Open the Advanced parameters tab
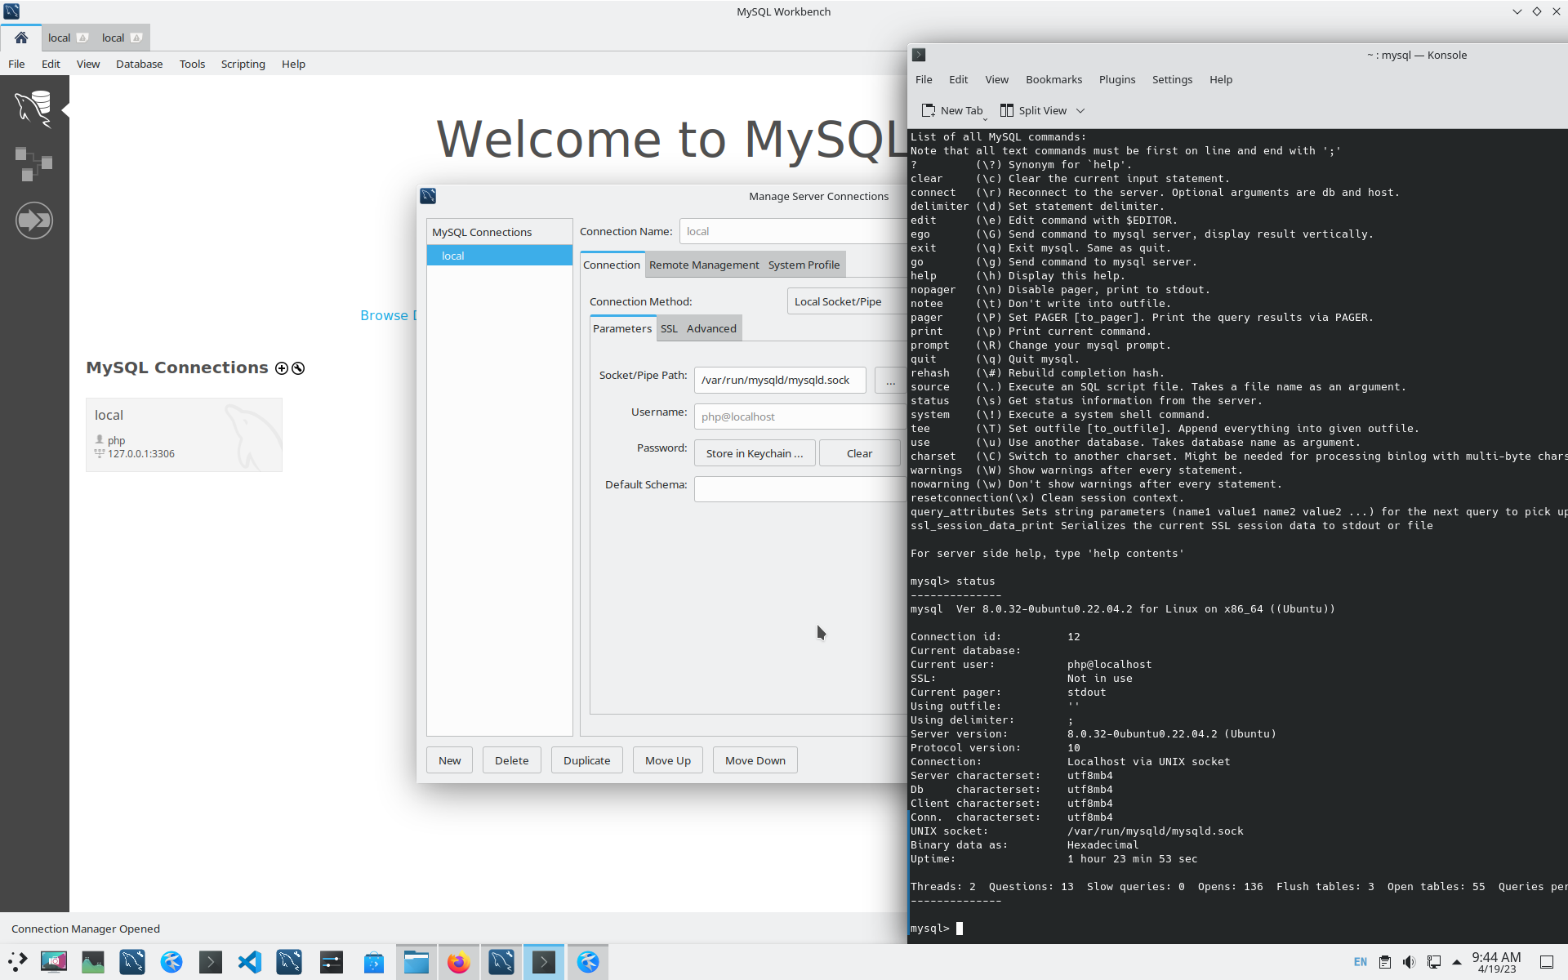 pyautogui.click(x=711, y=328)
